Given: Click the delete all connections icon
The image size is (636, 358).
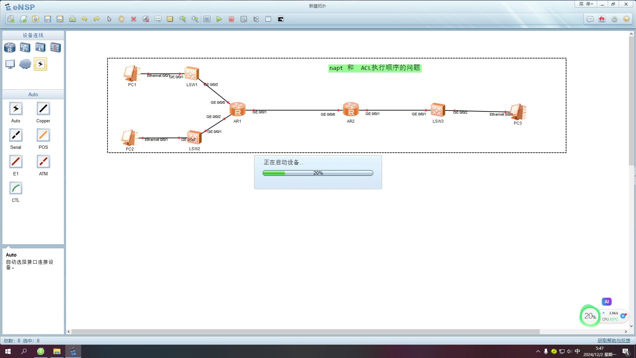Looking at the screenshot, I should (146, 19).
